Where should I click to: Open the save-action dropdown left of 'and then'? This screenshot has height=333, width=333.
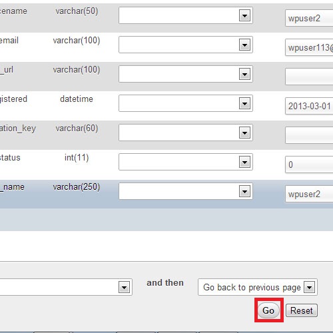[x=66, y=287]
